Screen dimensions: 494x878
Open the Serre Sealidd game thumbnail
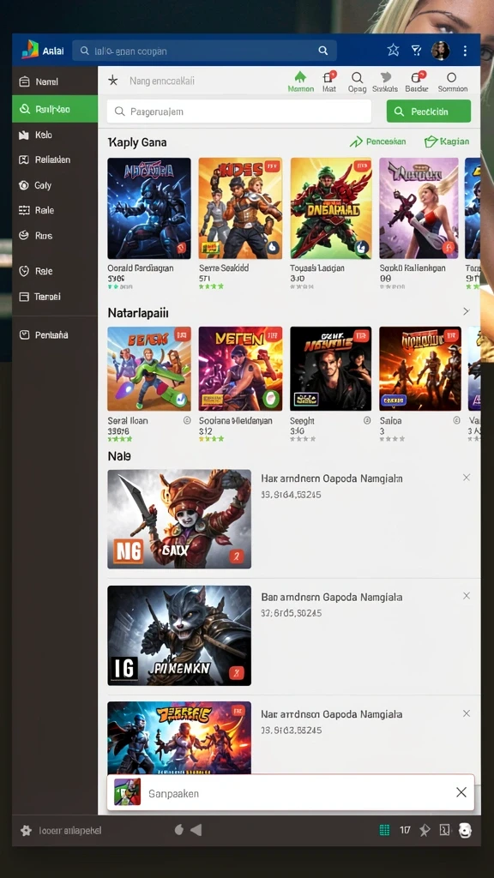coord(240,207)
